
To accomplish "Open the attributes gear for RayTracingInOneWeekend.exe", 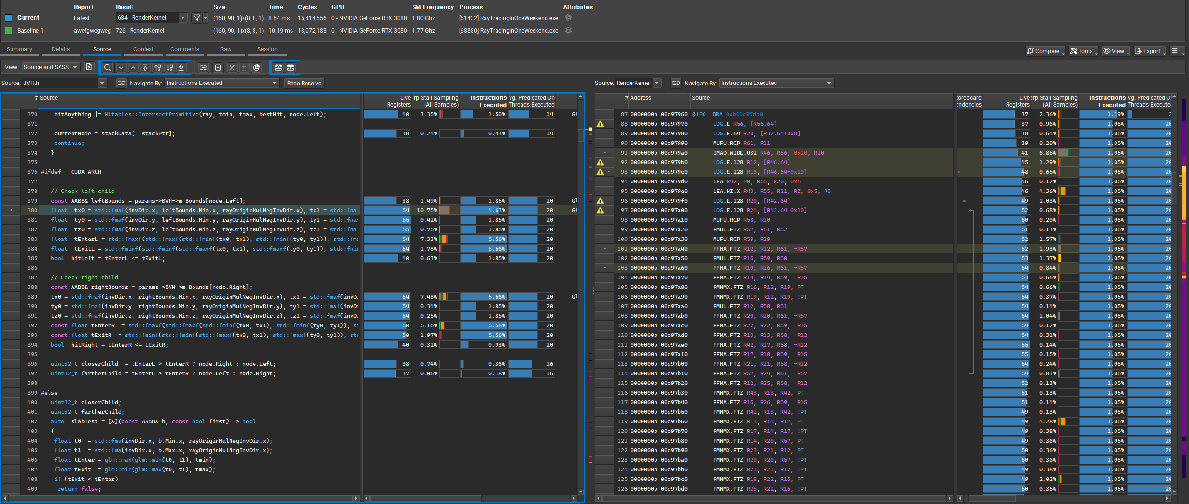I will tap(568, 18).
